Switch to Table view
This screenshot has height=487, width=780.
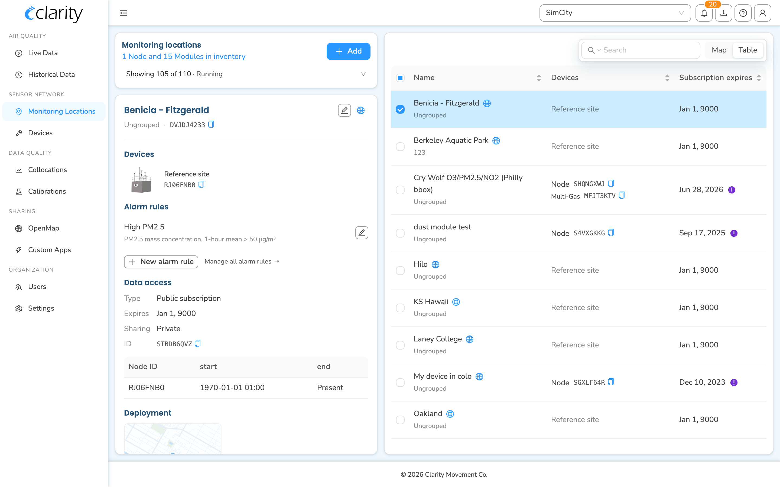[747, 50]
